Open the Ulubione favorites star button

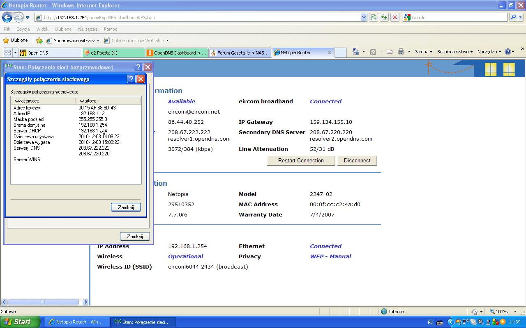click(x=16, y=40)
